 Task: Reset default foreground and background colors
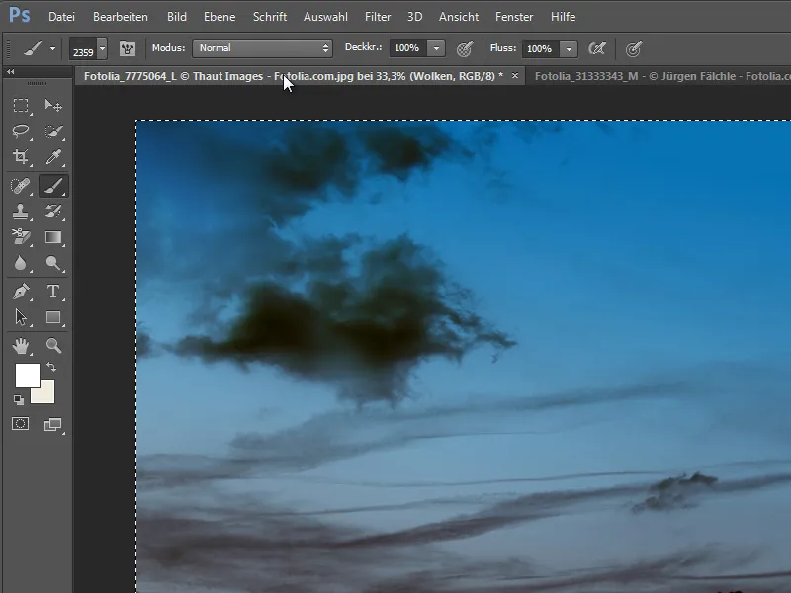[19, 400]
